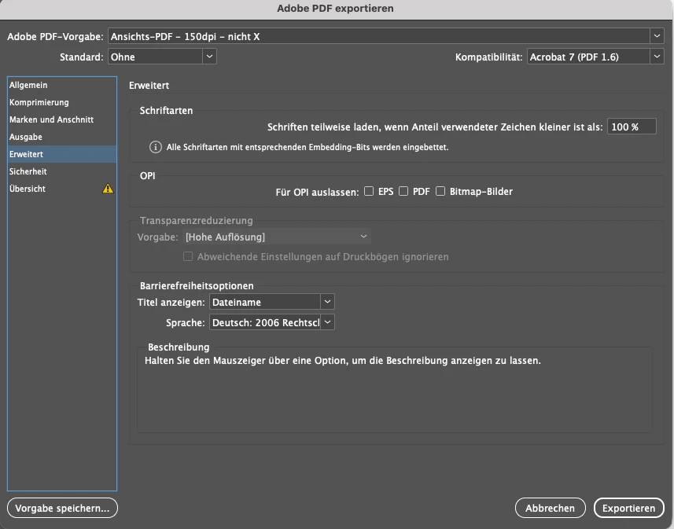Click Abbrechen to cancel export
Image resolution: width=674 pixels, height=529 pixels.
[x=550, y=508]
